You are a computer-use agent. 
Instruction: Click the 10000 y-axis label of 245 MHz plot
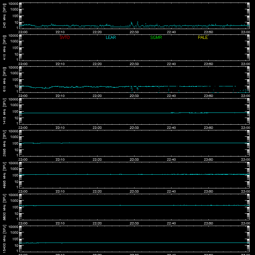coord(13,4)
